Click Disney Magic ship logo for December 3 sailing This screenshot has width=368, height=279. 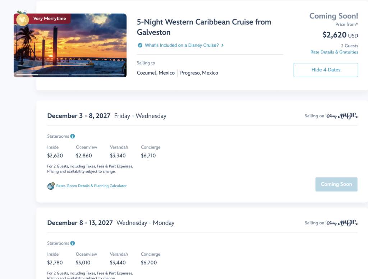[x=341, y=116]
